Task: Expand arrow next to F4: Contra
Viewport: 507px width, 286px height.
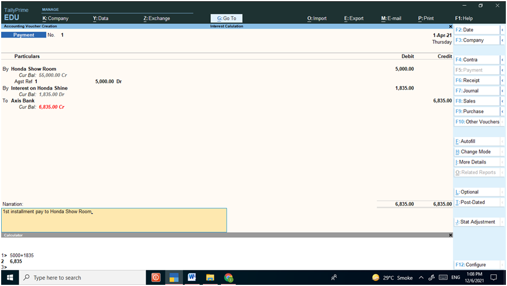Action: point(502,60)
